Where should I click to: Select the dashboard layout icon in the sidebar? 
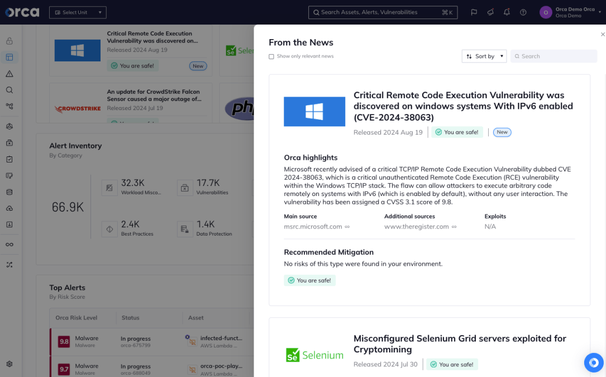(x=9, y=57)
